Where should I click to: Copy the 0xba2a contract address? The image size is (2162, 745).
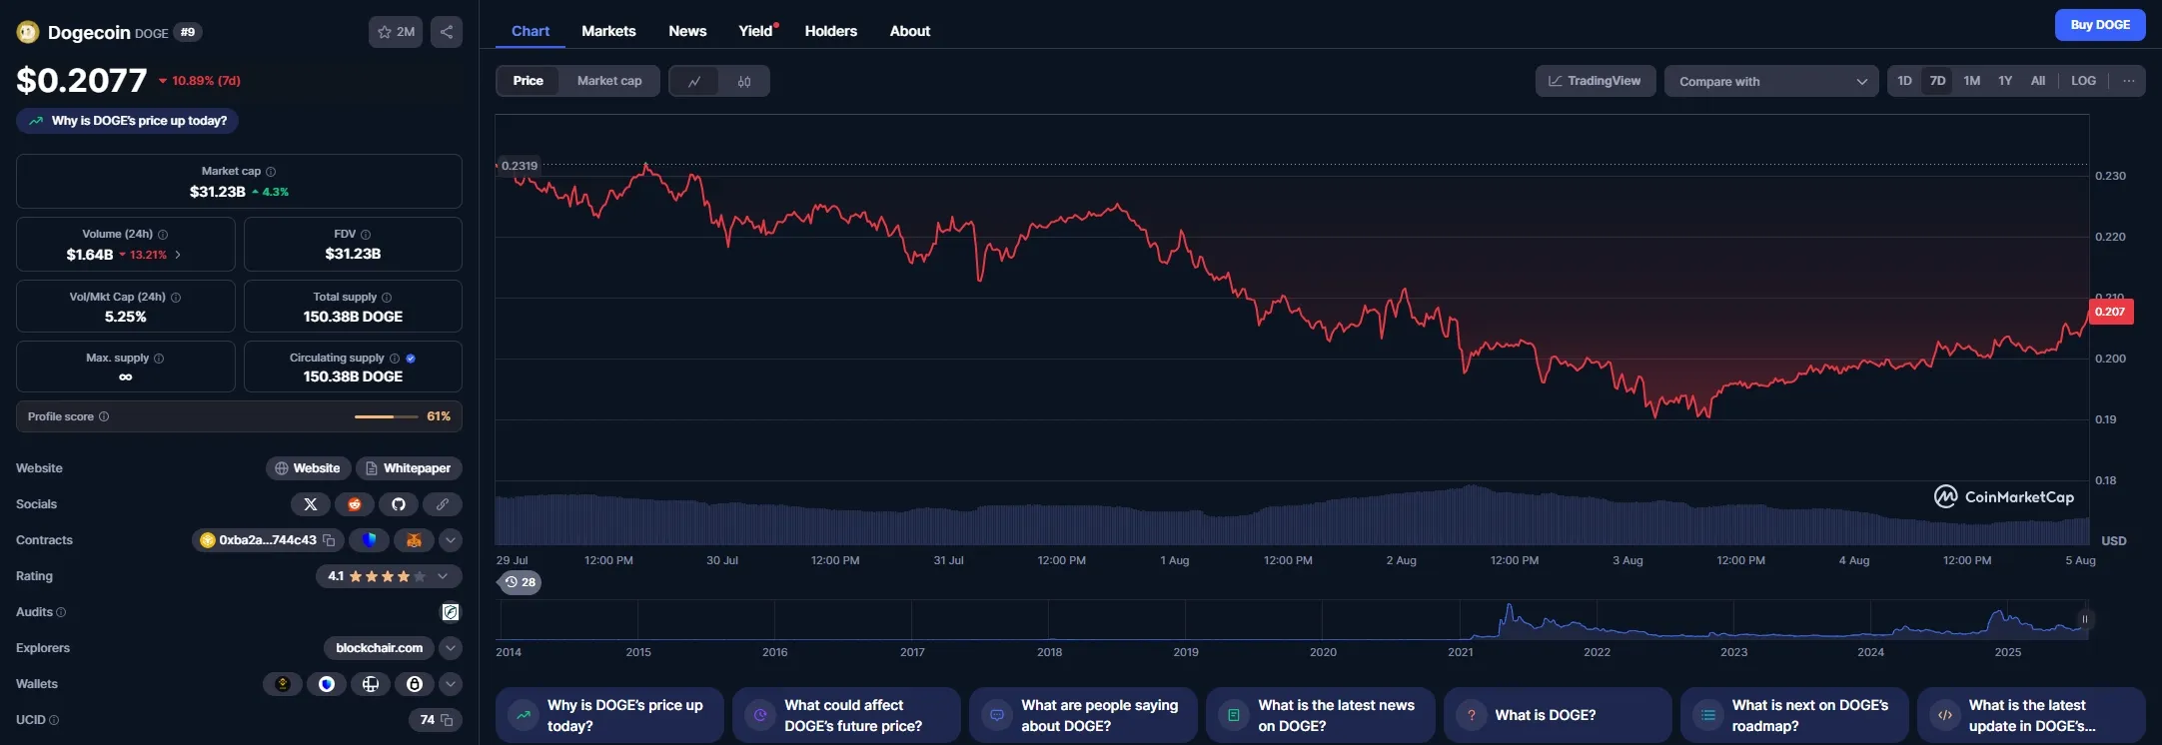[329, 540]
